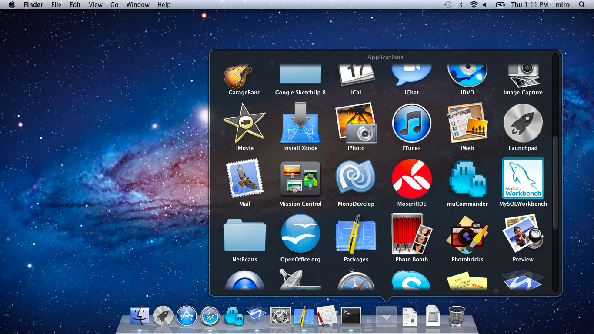The height and width of the screenshot is (334, 594).
Task: Launch Safari from the Dock
Action: 210,316
